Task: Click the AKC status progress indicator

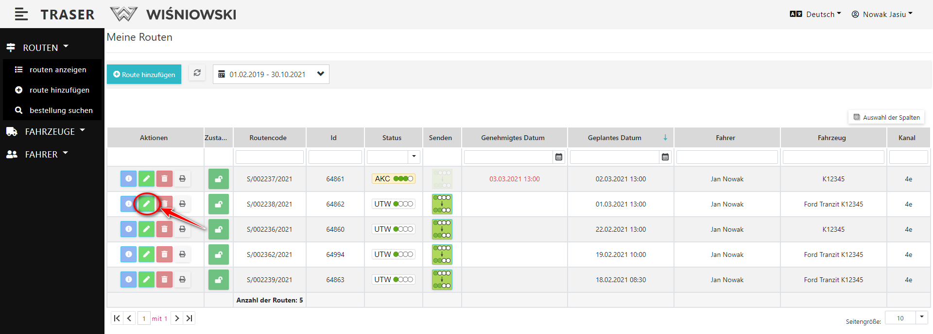Action: (x=394, y=179)
